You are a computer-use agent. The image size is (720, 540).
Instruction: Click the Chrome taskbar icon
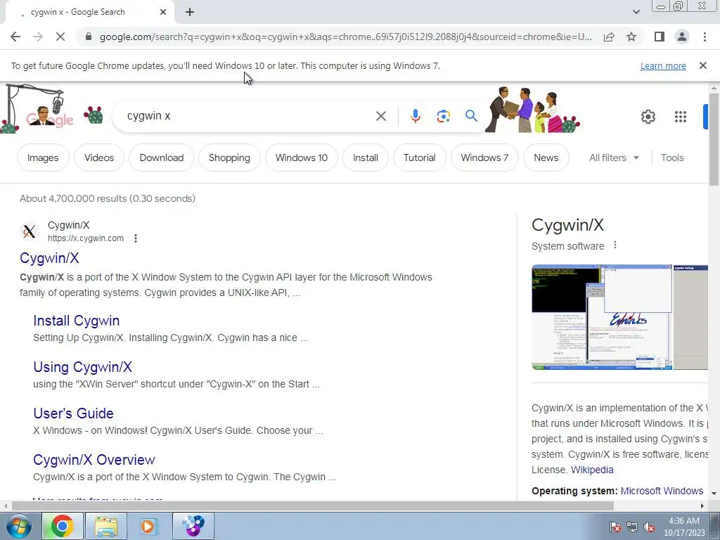(x=63, y=526)
